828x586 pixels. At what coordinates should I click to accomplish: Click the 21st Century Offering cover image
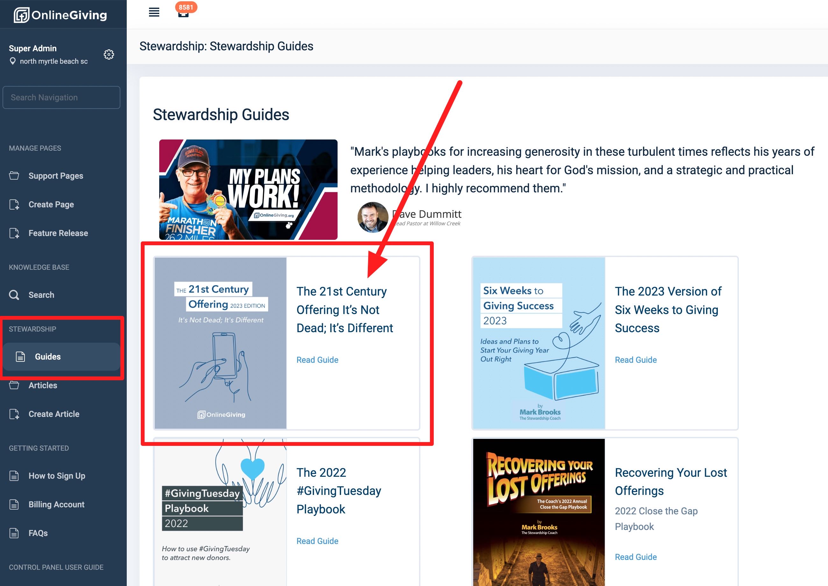coord(220,343)
